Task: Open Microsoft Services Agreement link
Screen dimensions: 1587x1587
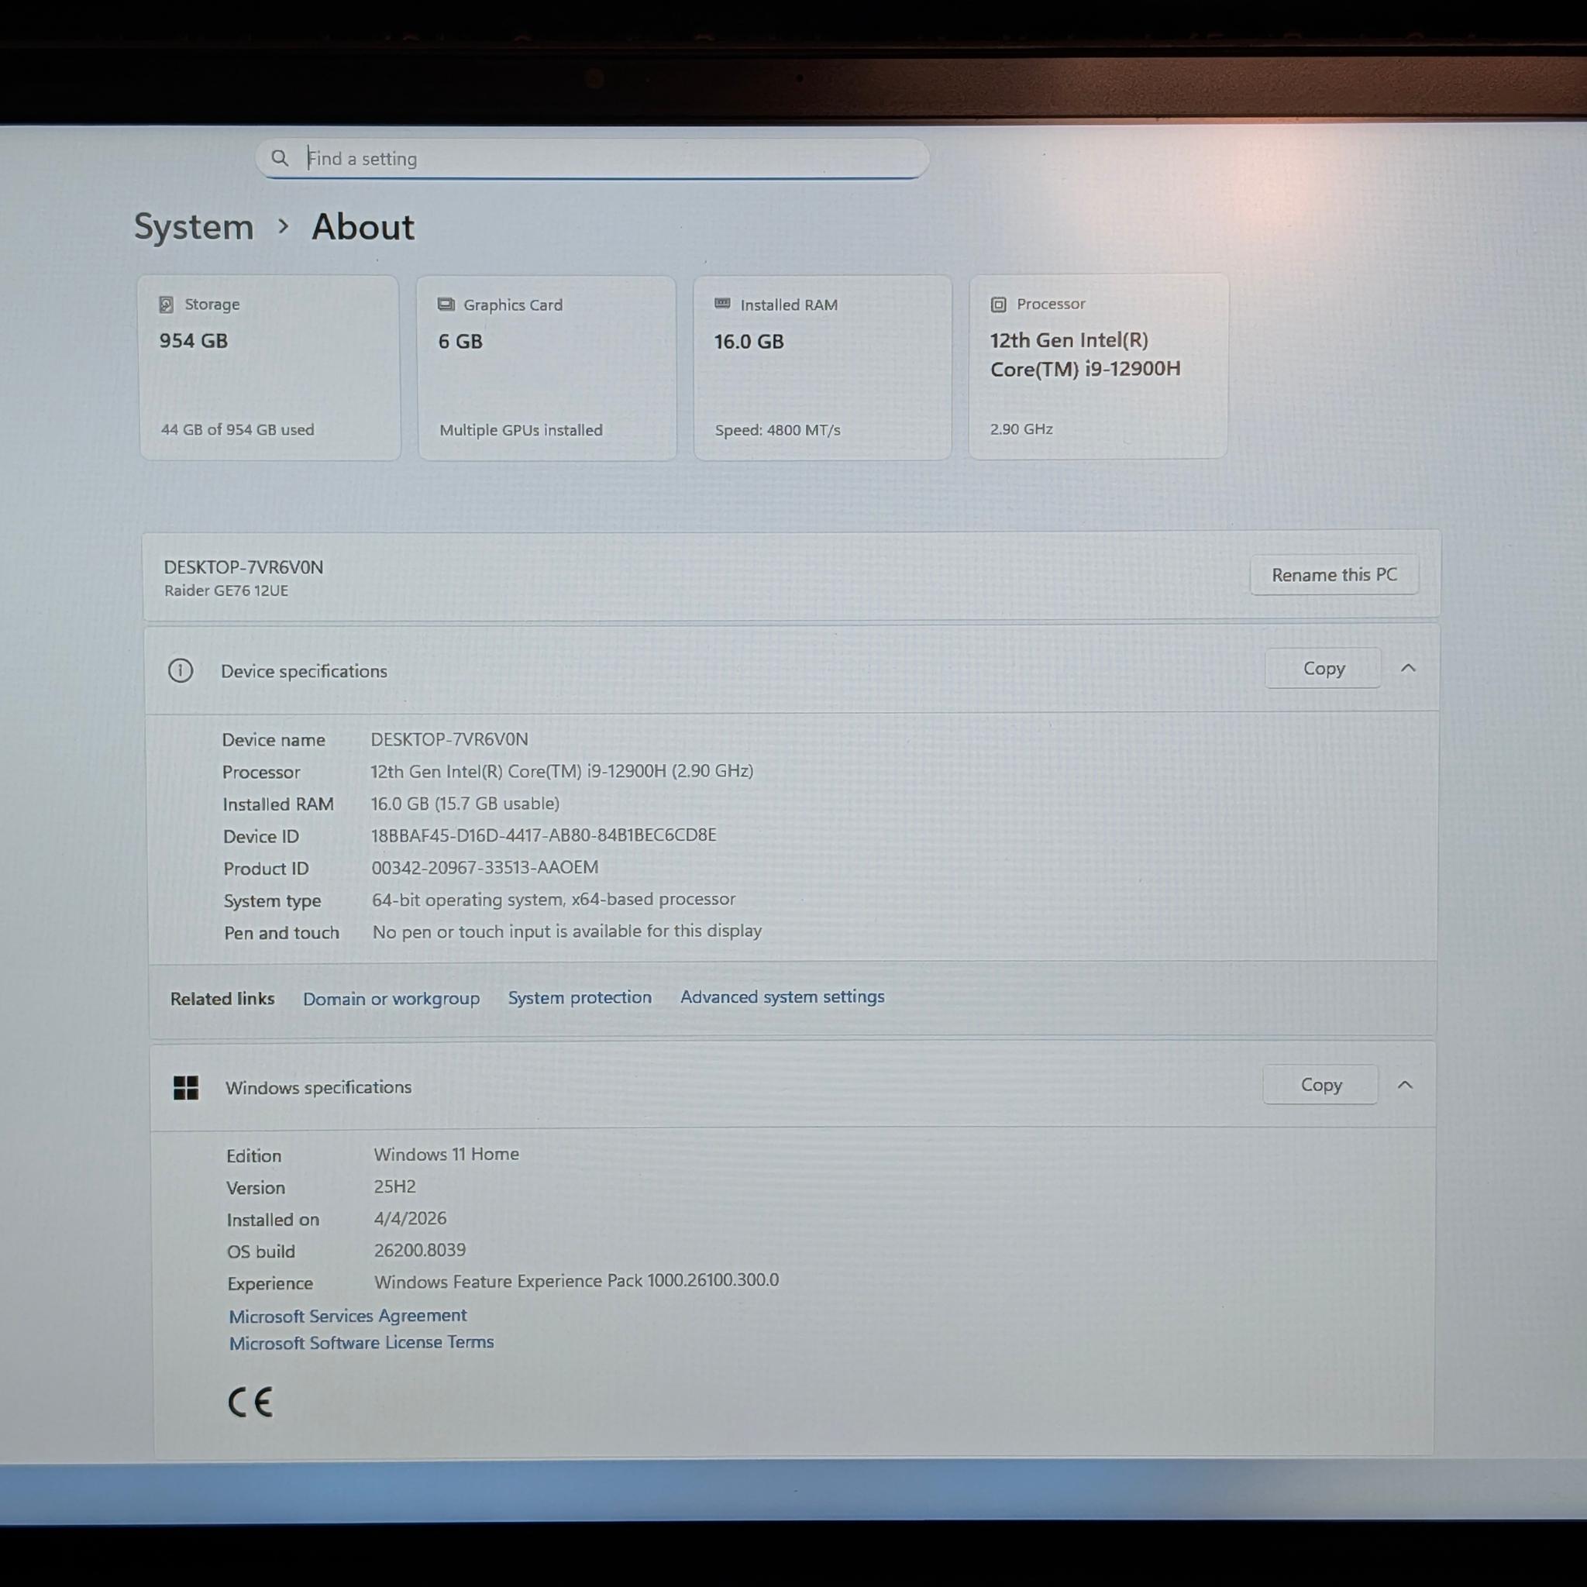Action: [x=347, y=1316]
